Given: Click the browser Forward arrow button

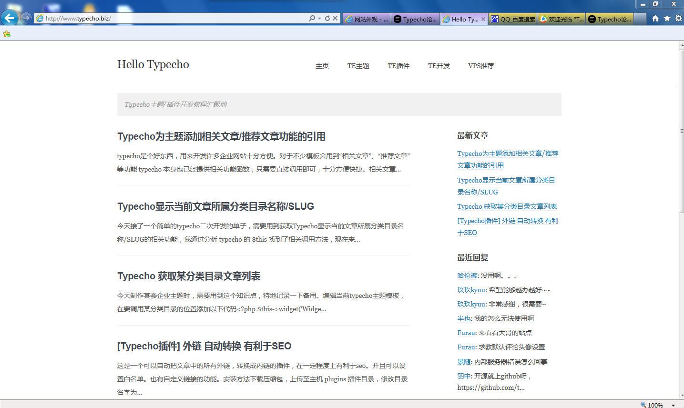Looking at the screenshot, I should (x=26, y=18).
